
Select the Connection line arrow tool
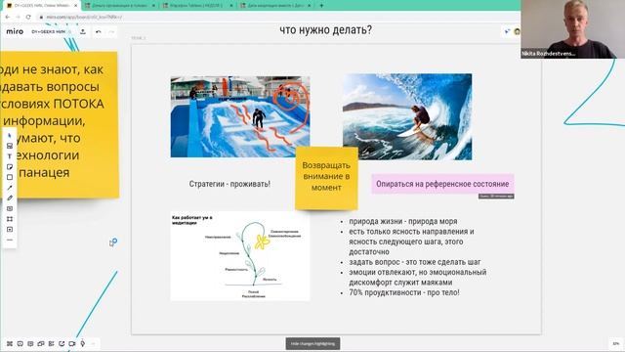tap(10, 188)
